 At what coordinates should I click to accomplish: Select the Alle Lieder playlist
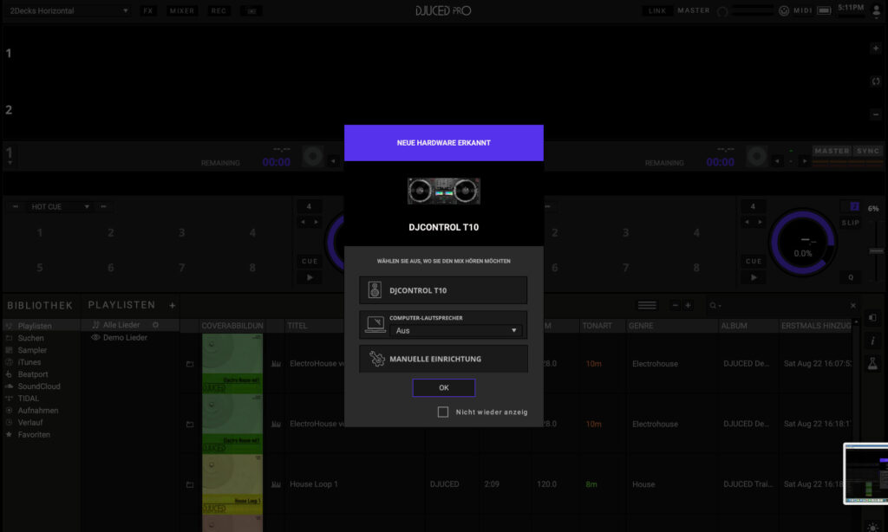[x=121, y=325]
